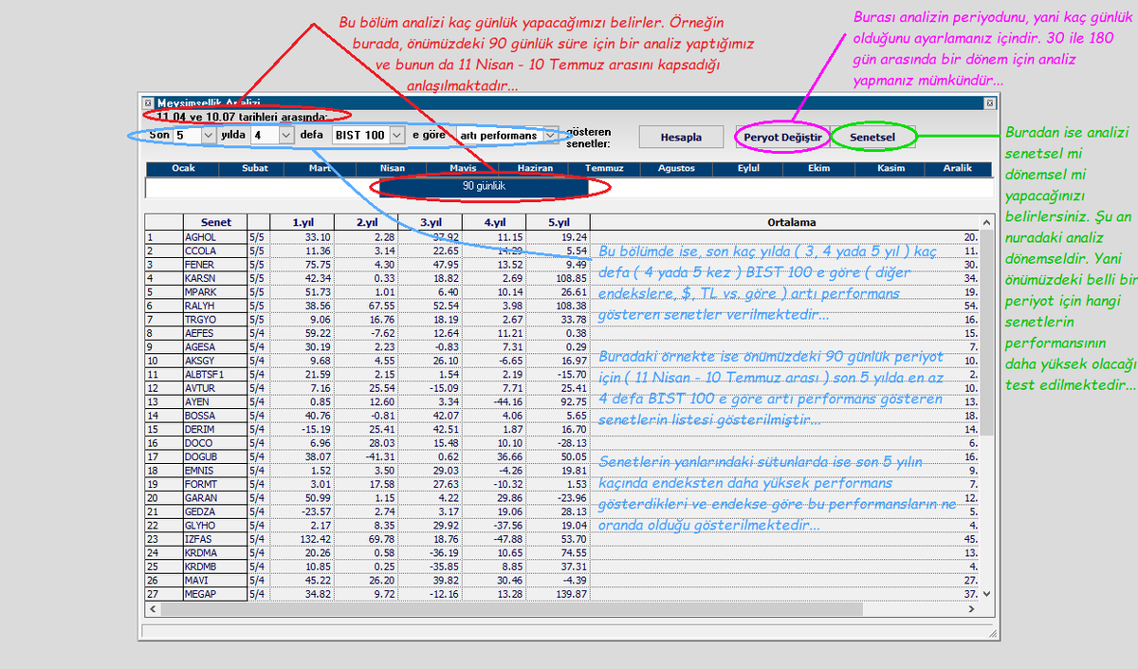Click the Hesapla button

pos(682,137)
